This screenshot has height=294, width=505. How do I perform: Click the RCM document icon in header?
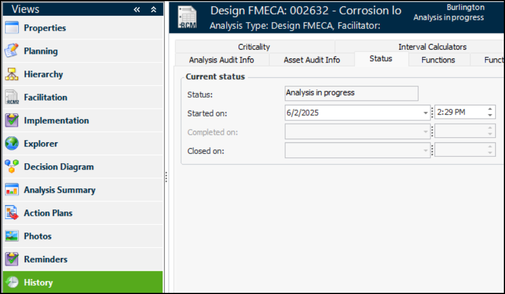point(187,17)
